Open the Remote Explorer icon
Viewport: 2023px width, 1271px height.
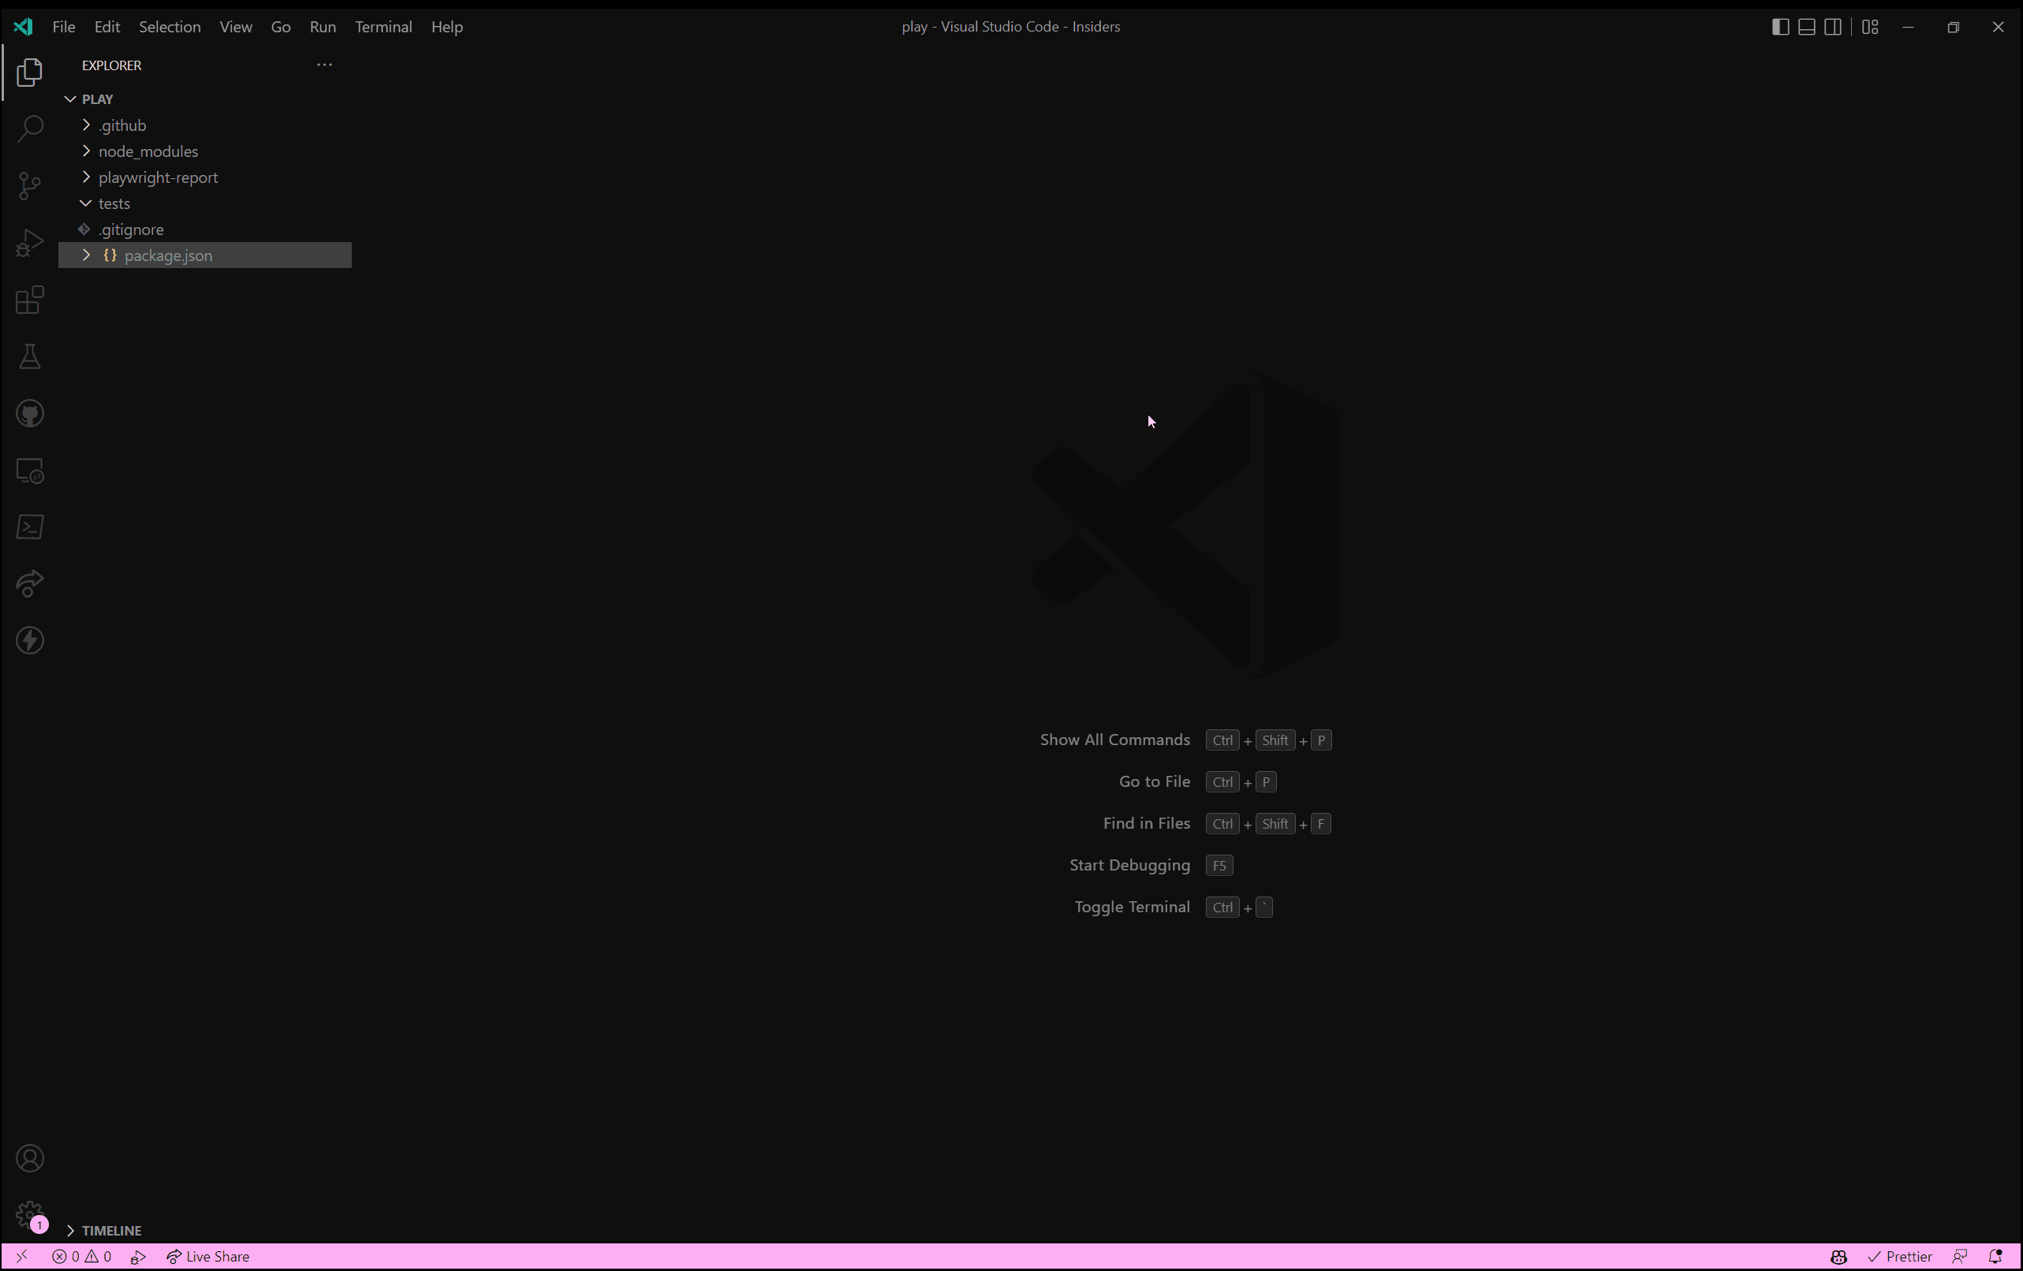point(29,471)
